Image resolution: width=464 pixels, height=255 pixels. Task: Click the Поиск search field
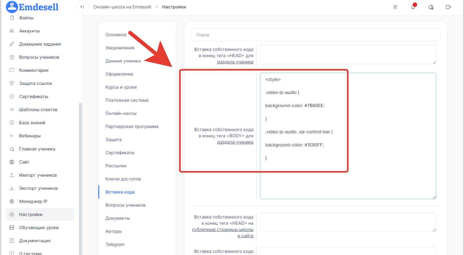[315, 35]
